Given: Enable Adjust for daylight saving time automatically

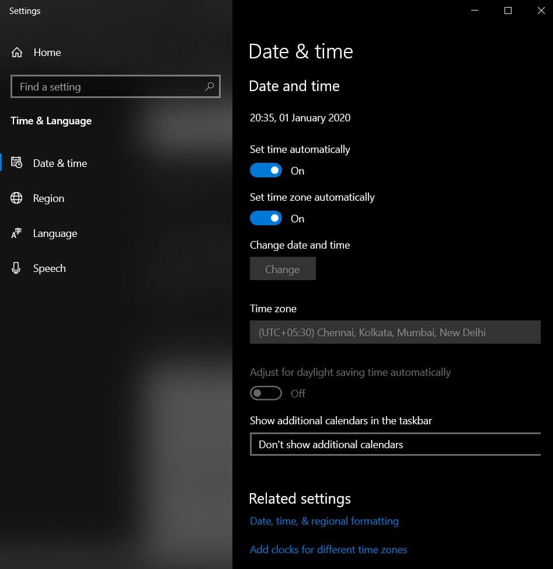Looking at the screenshot, I should [x=266, y=393].
